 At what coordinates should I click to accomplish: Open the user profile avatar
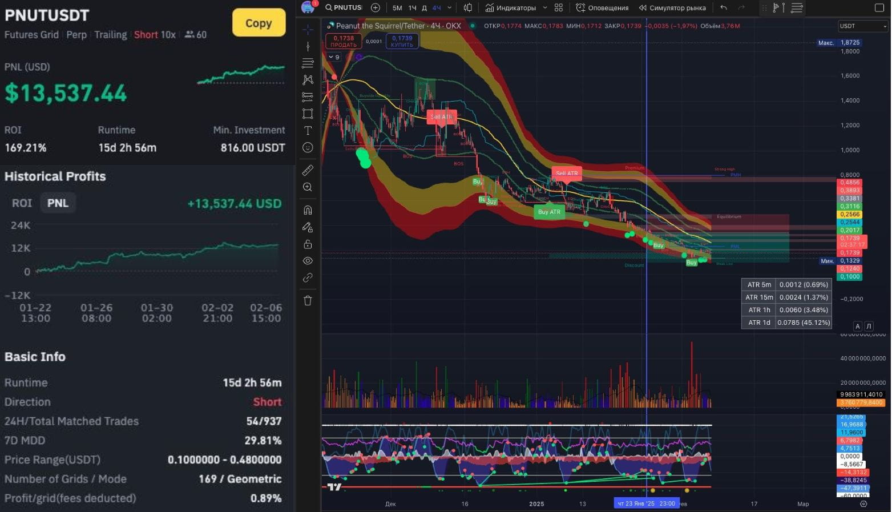(x=308, y=7)
